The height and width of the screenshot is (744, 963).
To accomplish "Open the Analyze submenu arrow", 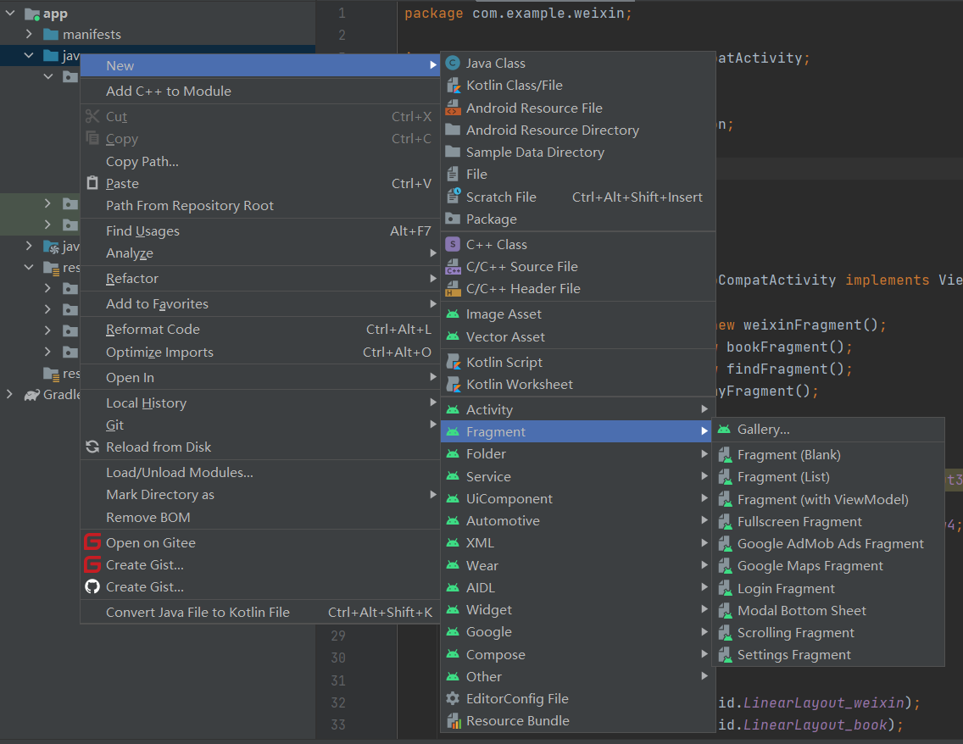I will point(433,253).
